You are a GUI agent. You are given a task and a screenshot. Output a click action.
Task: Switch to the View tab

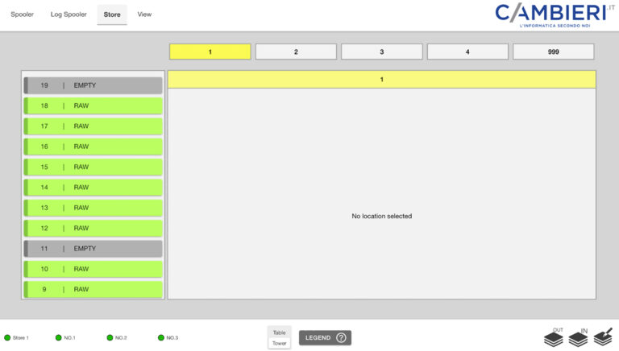tap(144, 14)
